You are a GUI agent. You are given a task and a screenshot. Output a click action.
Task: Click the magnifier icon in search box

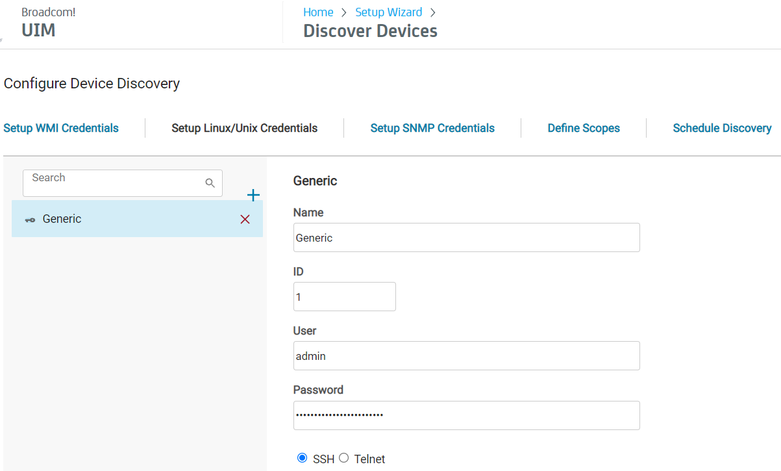tap(210, 183)
